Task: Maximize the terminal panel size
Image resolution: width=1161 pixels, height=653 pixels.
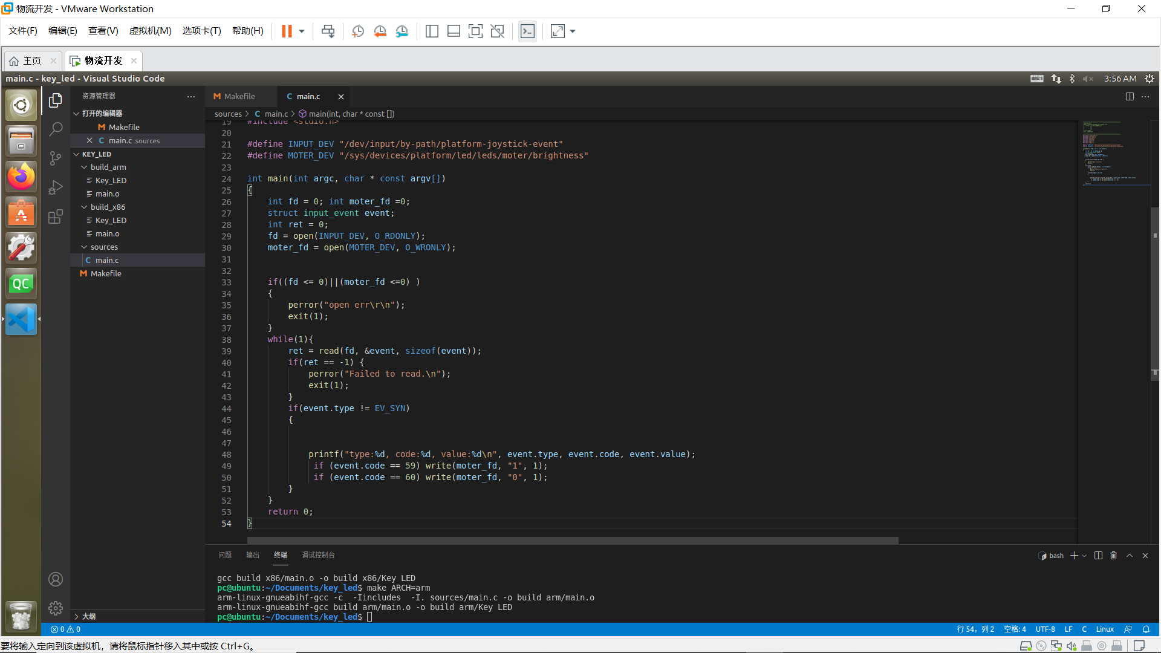Action: [1129, 556]
